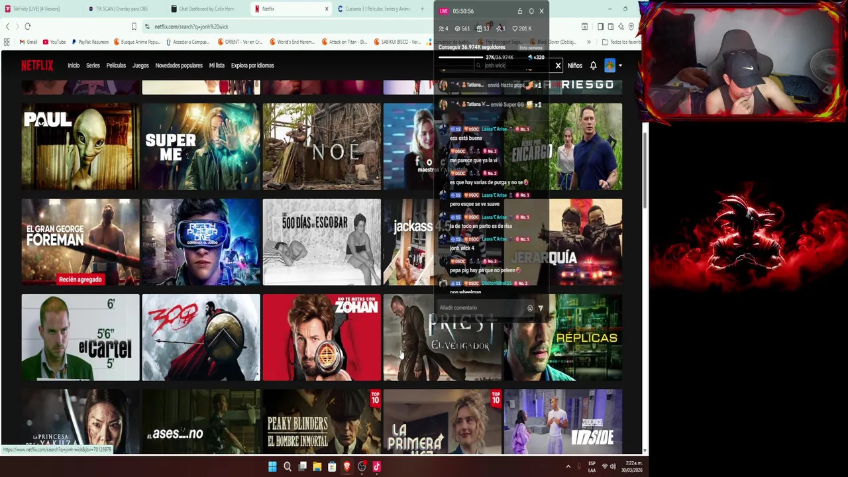Close the Netflix browser tab
Viewport: 848px width, 477px height.
tap(326, 9)
